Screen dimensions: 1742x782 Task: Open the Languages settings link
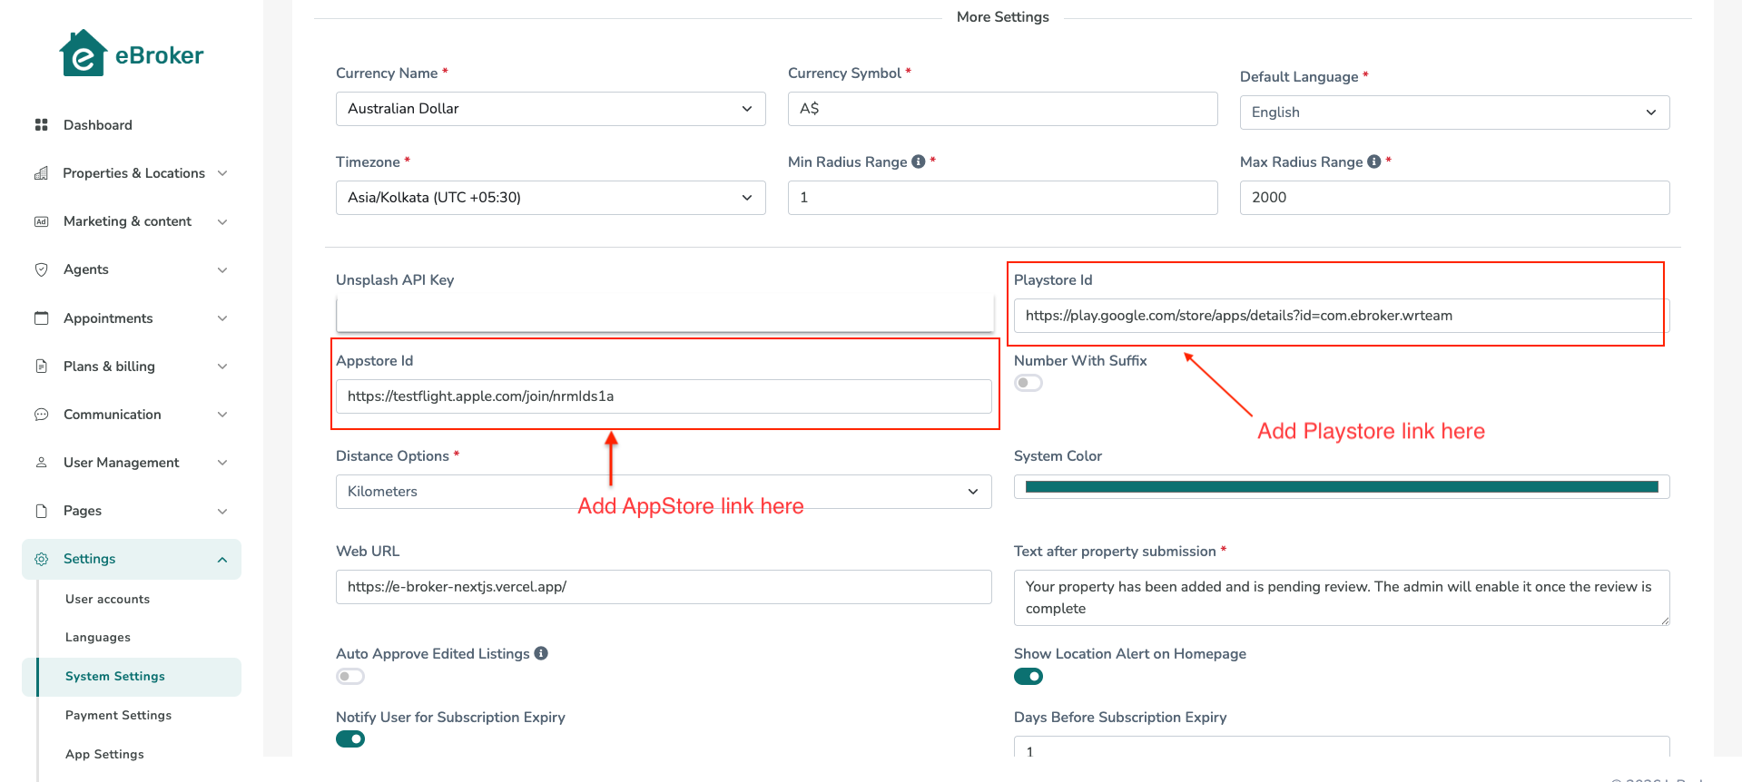tap(98, 638)
